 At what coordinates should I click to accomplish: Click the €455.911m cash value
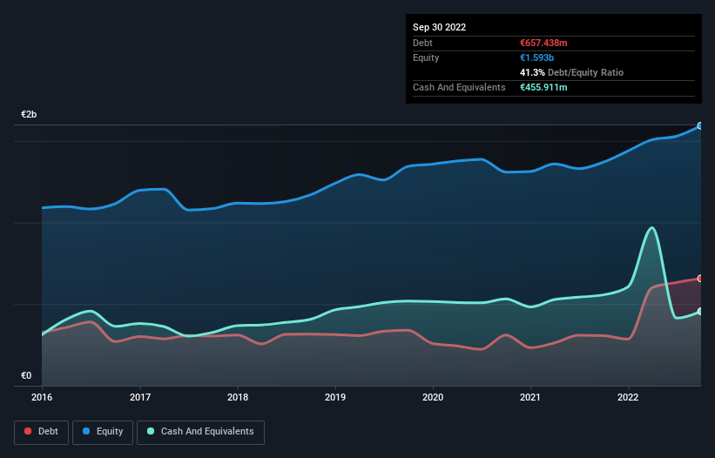(543, 87)
